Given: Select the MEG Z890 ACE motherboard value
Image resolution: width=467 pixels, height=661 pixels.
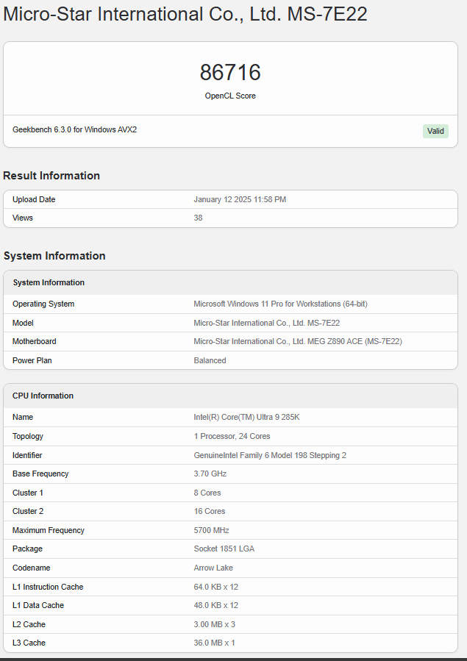Looking at the screenshot, I should coord(298,341).
